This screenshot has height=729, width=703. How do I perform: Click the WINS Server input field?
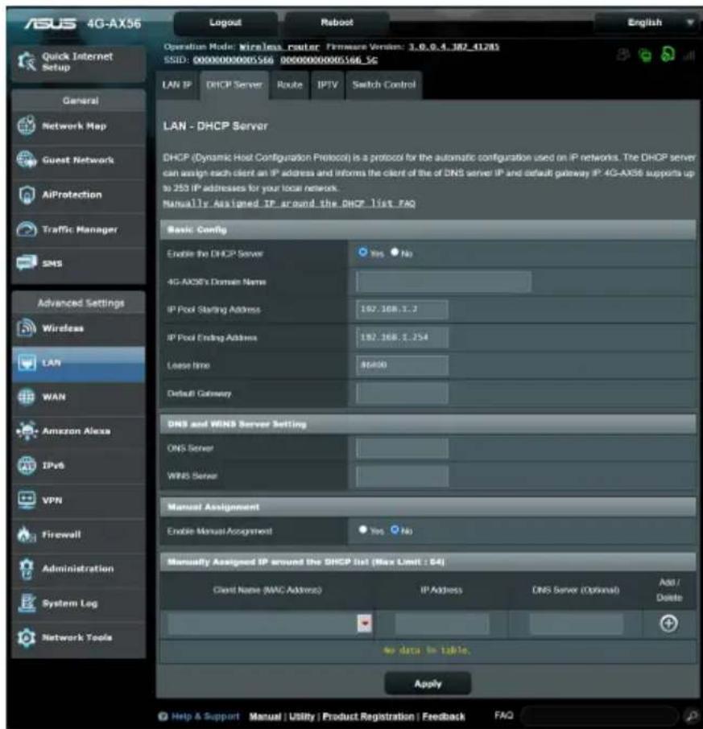402,476
